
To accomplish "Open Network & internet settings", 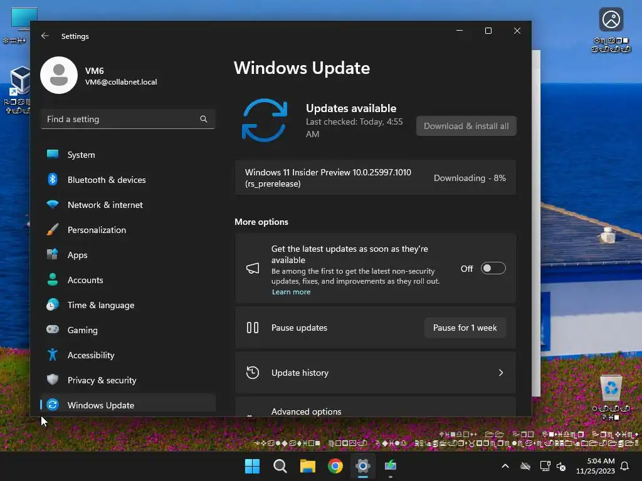I will coord(128,205).
